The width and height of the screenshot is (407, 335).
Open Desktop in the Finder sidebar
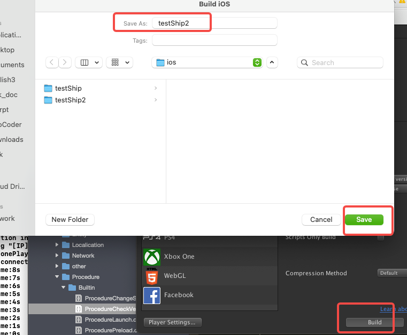tap(7, 50)
